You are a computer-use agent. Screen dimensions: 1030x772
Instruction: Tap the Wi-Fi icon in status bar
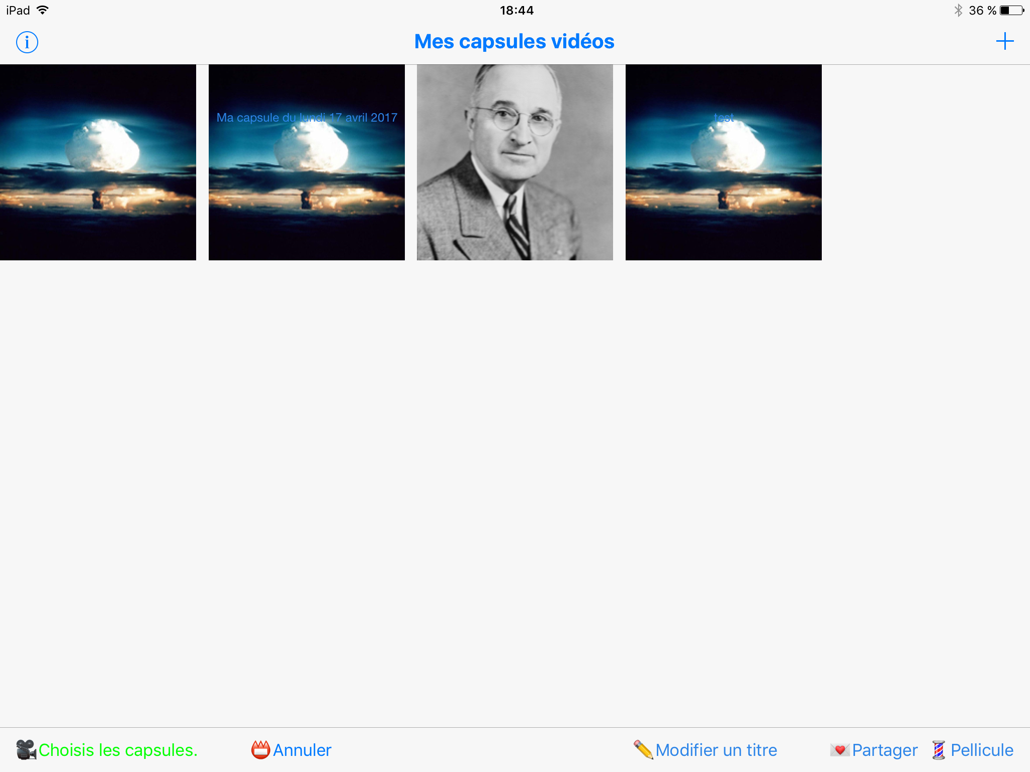(x=43, y=10)
